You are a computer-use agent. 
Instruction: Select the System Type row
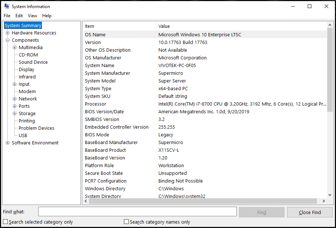[205, 88]
